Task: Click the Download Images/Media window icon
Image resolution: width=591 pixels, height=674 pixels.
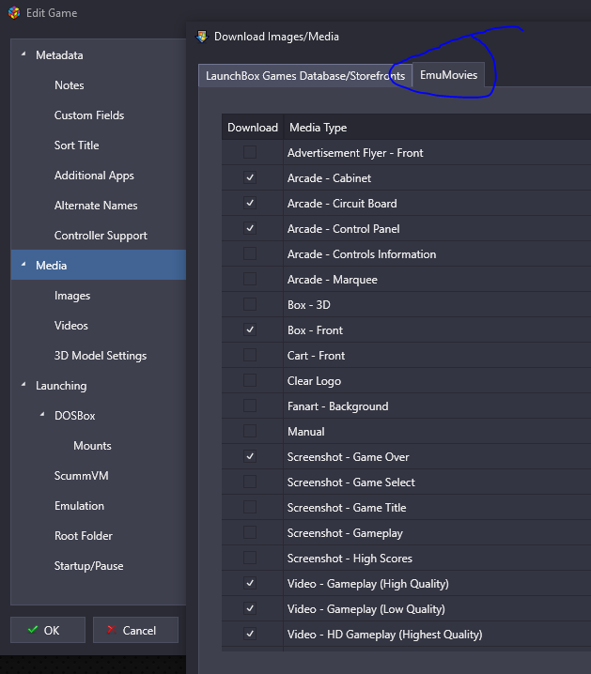Action: point(202,37)
